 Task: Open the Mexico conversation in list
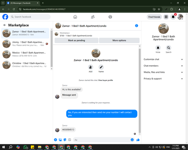tap(25, 54)
